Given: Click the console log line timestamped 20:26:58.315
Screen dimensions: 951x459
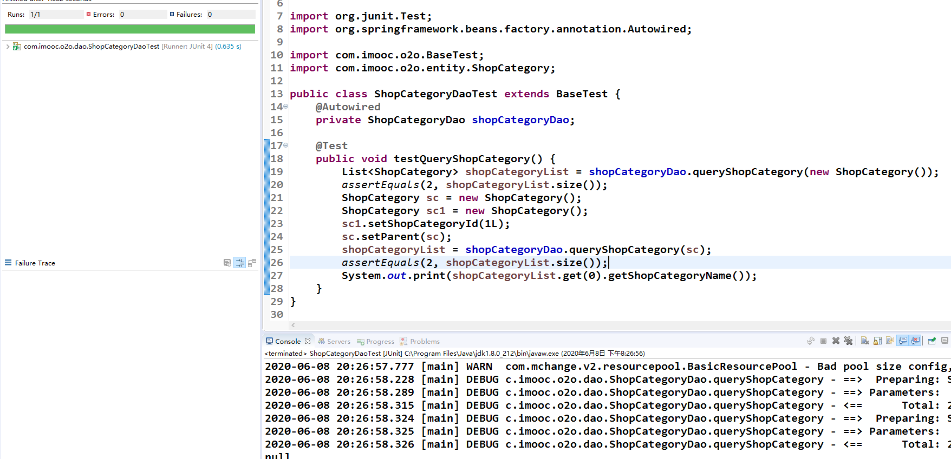Looking at the screenshot, I should (x=608, y=405).
